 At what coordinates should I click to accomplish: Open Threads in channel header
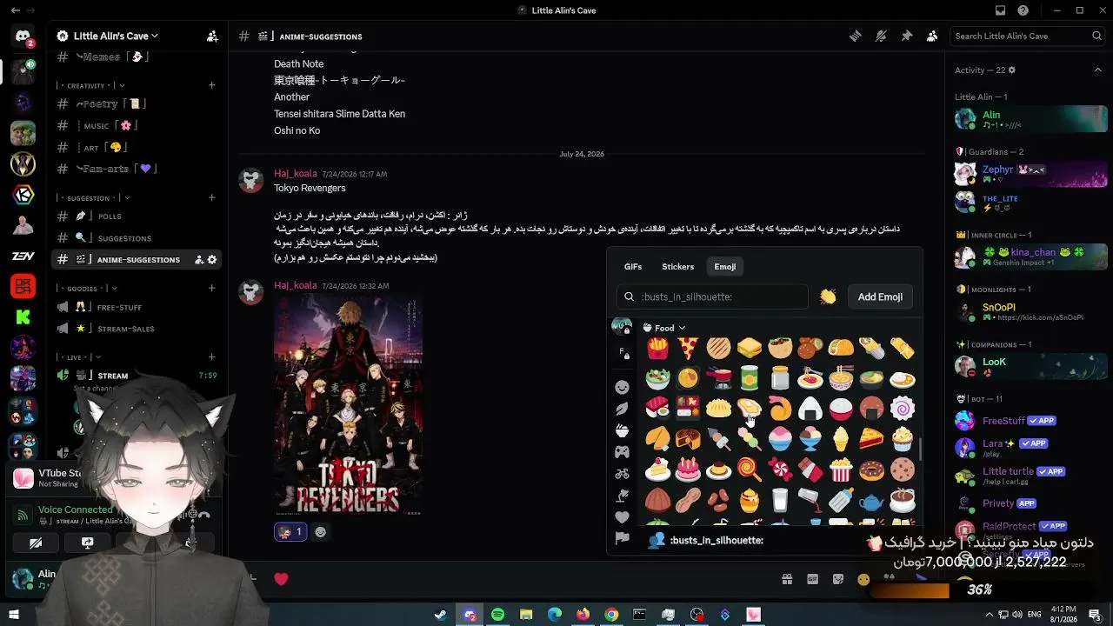[x=856, y=37]
